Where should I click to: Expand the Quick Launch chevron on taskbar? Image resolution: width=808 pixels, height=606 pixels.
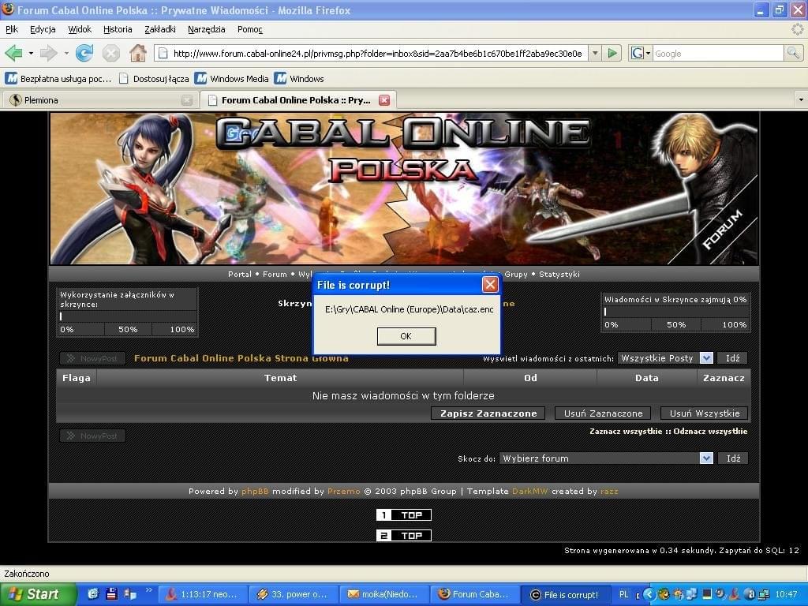(x=149, y=590)
